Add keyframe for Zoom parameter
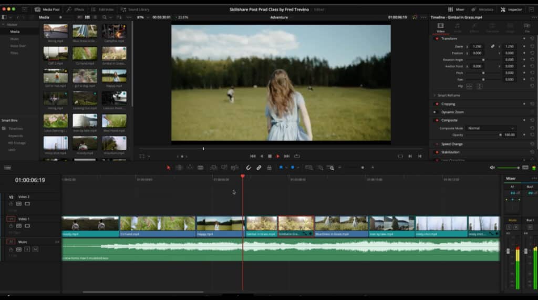Screen dimensions: 538x300 point(524,46)
